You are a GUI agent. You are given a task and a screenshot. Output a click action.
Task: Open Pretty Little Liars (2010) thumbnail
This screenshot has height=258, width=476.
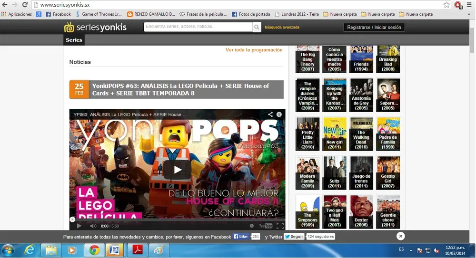coord(307,134)
